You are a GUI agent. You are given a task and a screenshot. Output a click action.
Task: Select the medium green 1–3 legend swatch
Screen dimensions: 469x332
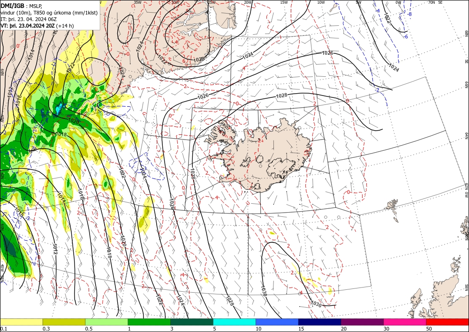149,322
